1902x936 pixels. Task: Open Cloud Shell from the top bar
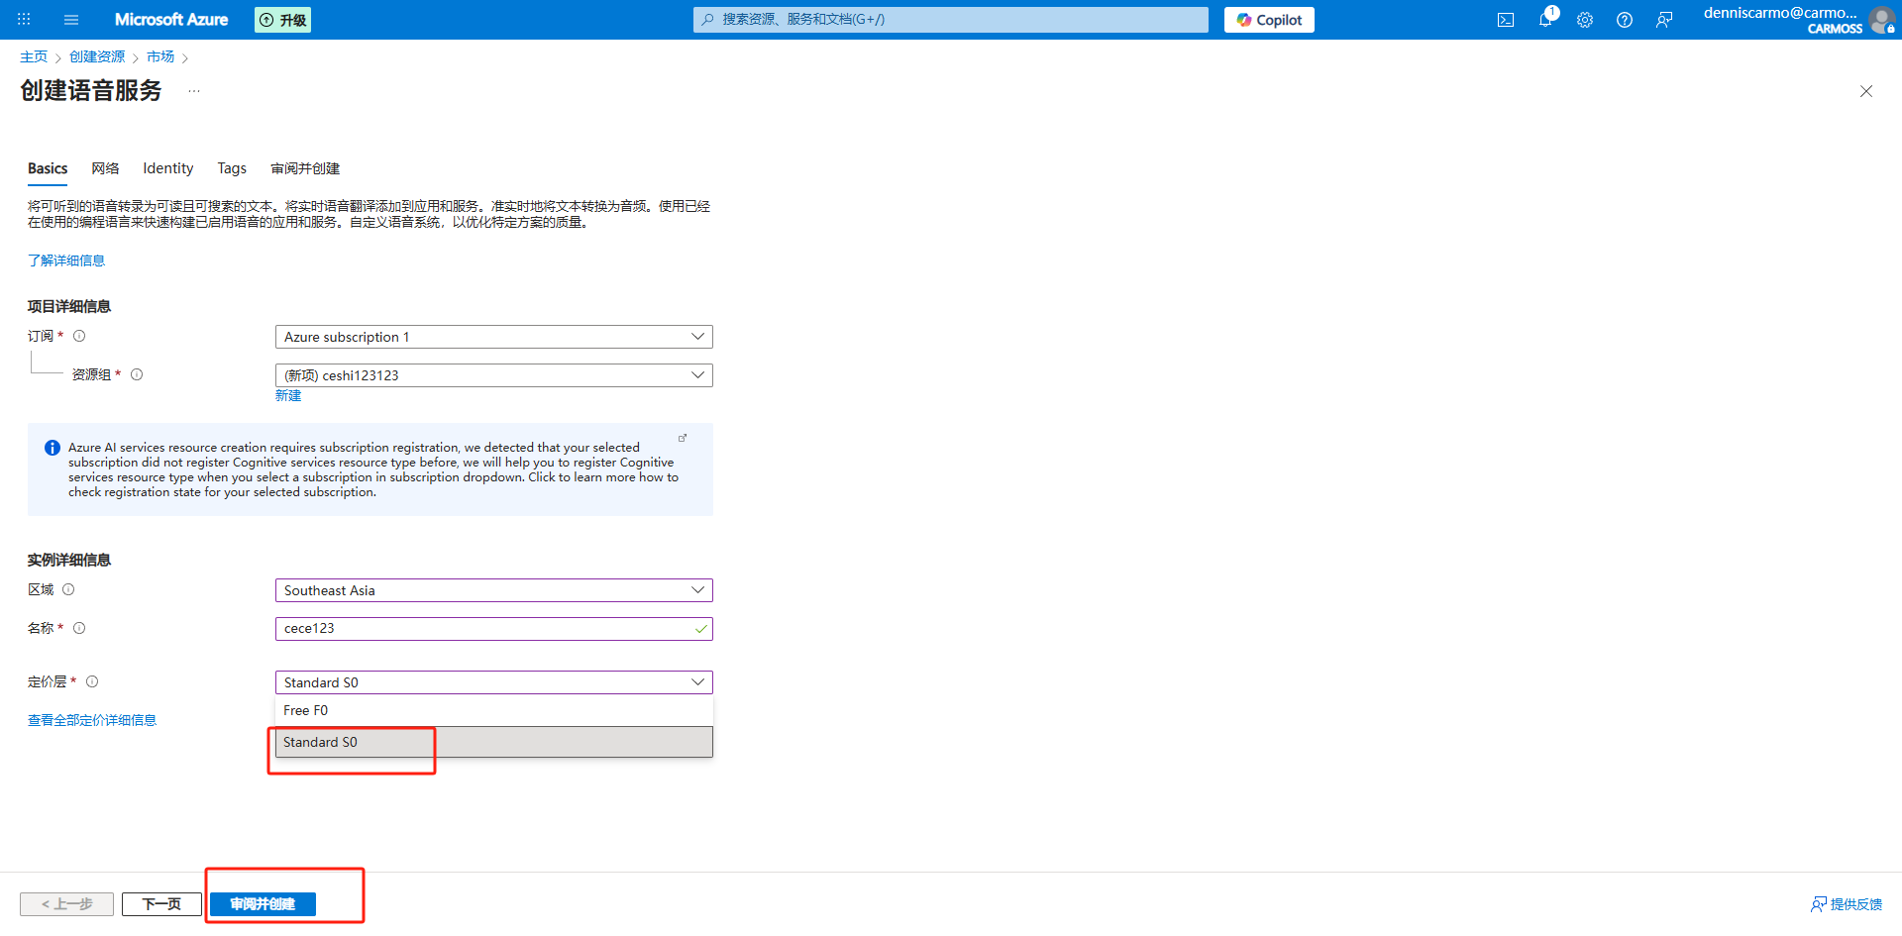[x=1505, y=20]
